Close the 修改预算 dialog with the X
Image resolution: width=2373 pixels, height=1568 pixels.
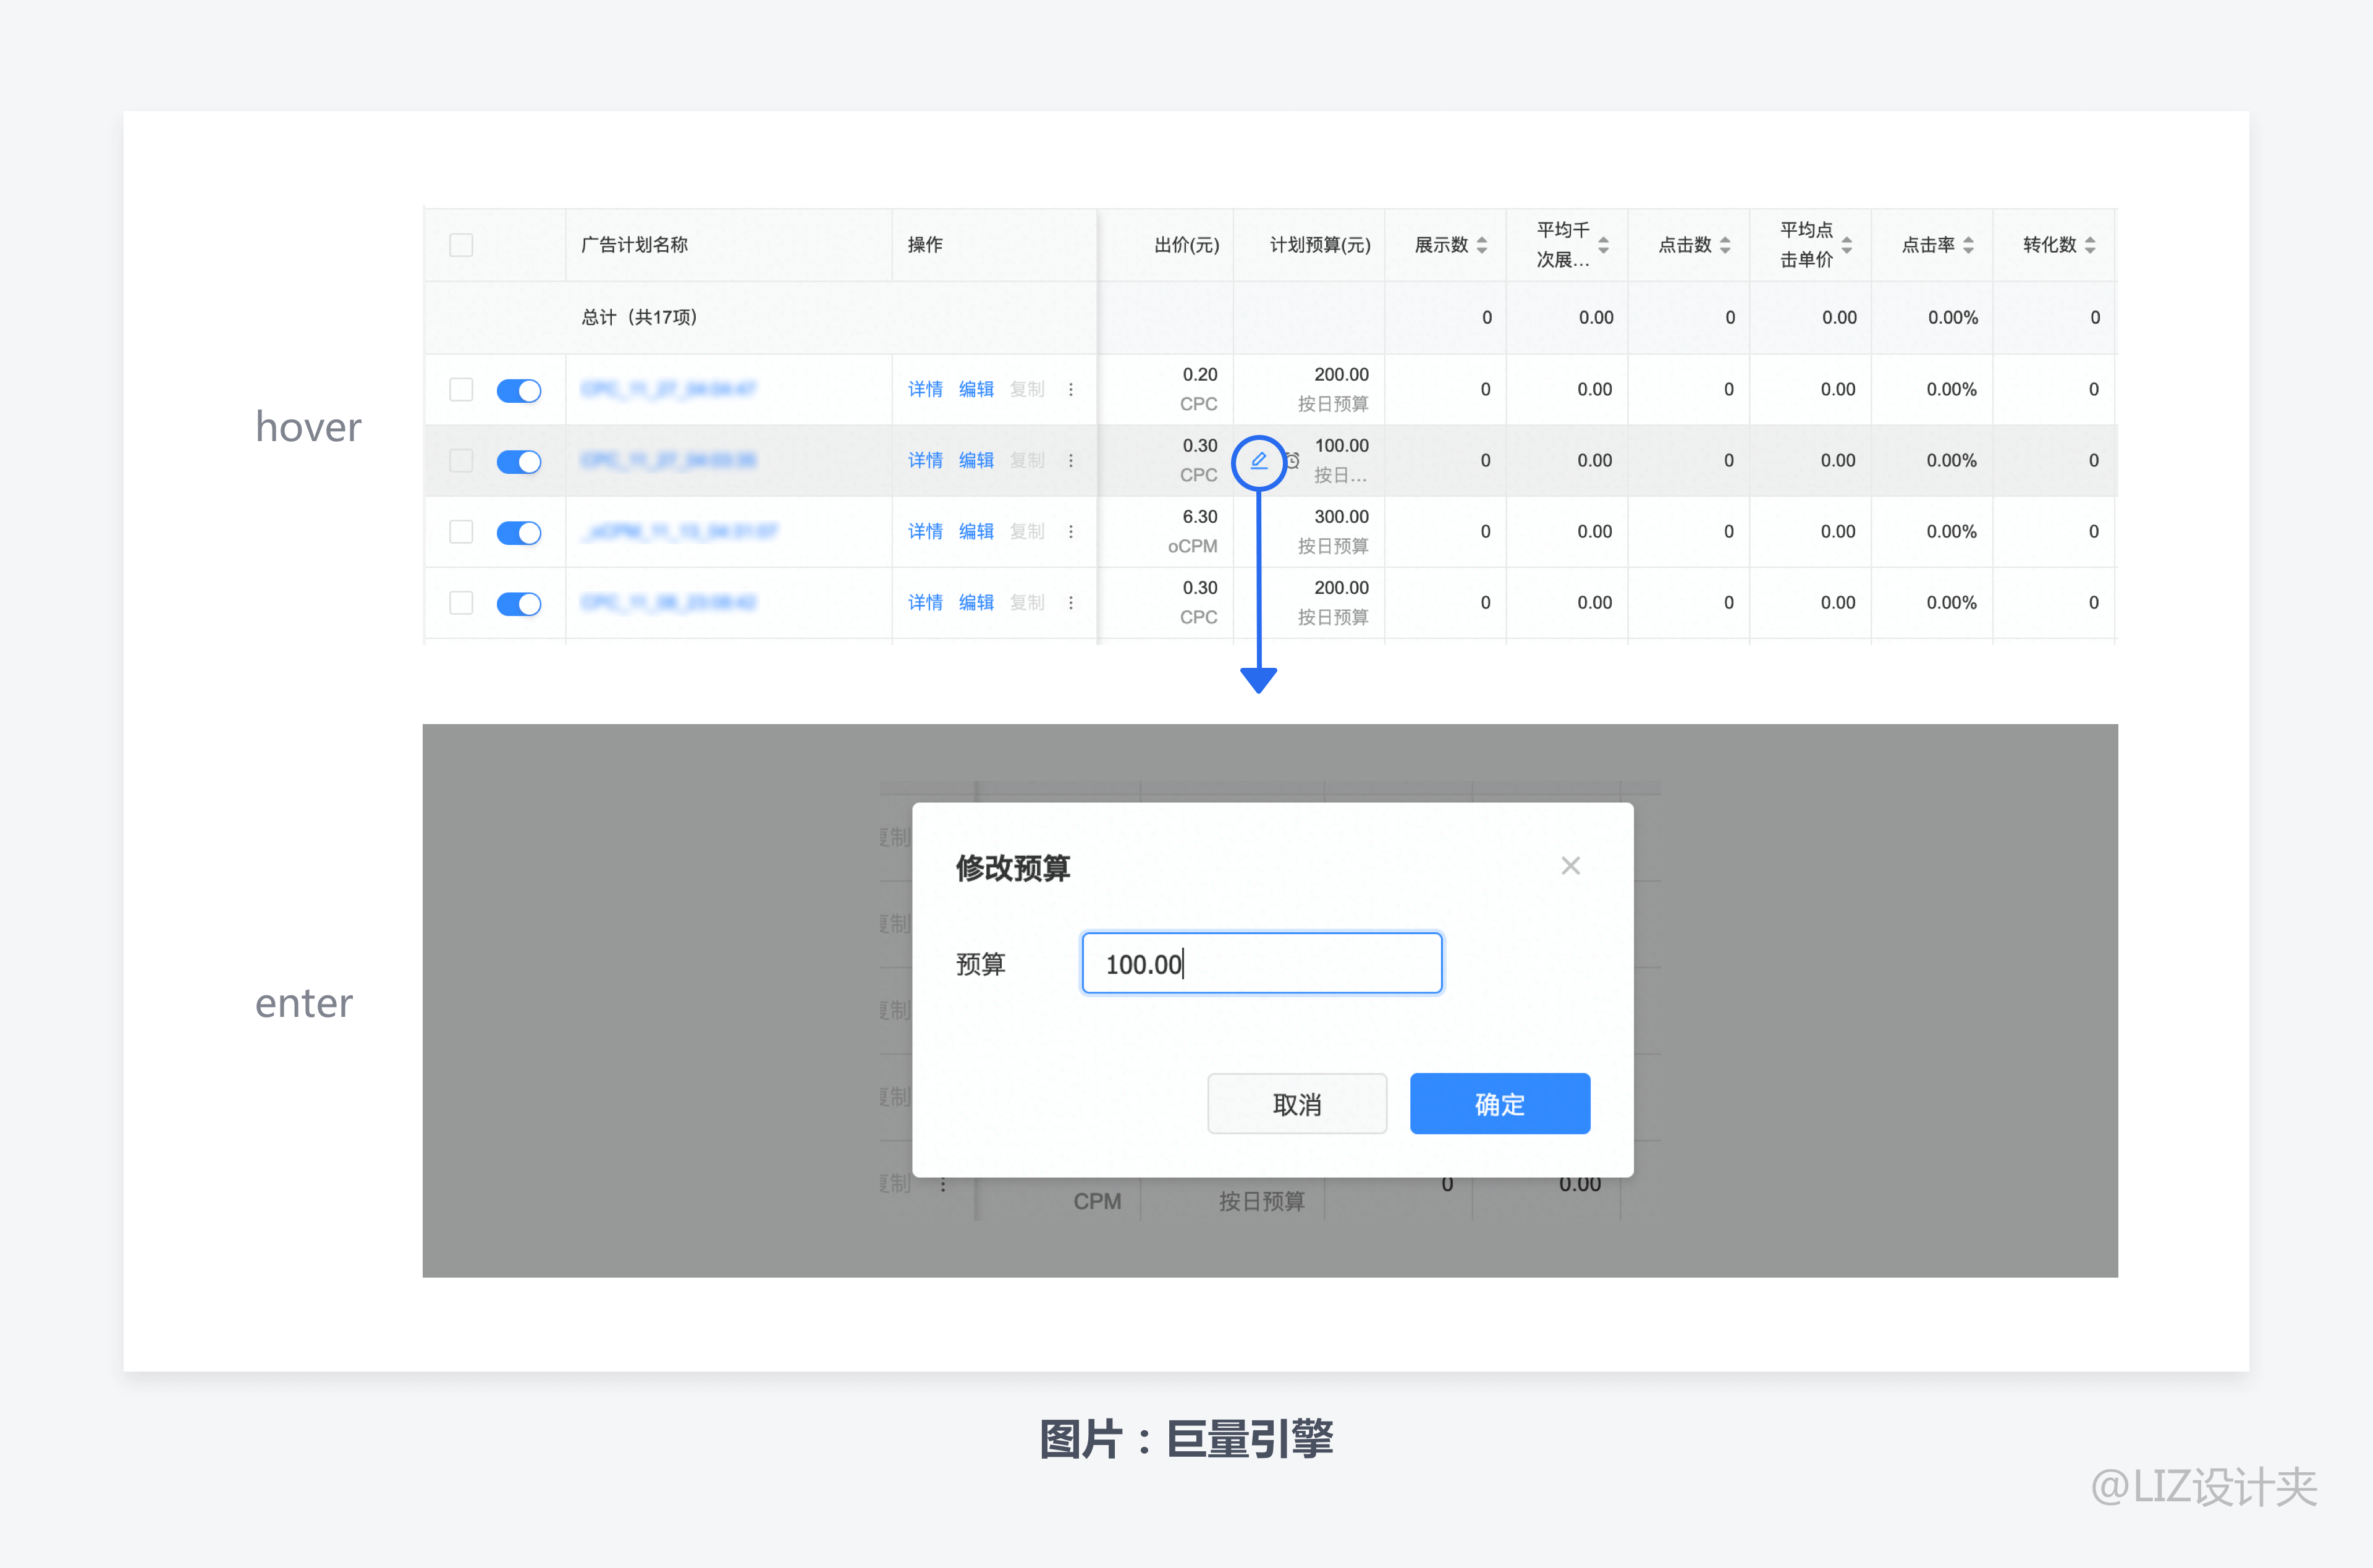(1571, 866)
